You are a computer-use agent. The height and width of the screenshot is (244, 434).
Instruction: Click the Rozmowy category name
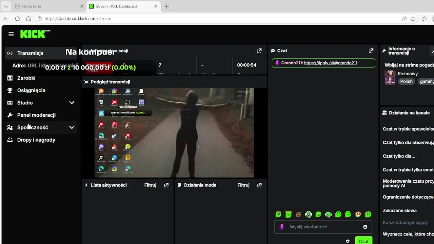point(408,74)
